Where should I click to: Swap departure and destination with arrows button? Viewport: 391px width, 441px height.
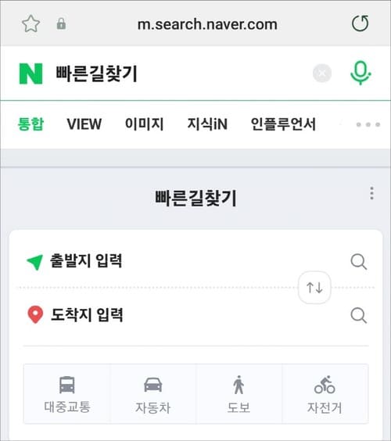click(314, 288)
